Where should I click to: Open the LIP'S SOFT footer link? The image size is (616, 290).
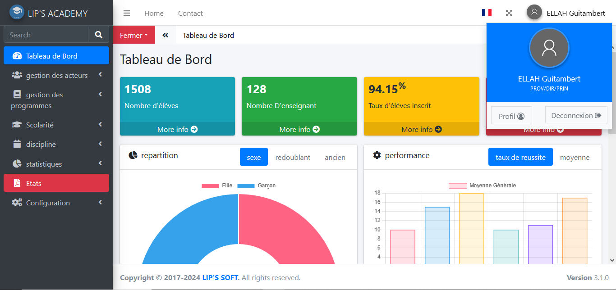click(221, 277)
